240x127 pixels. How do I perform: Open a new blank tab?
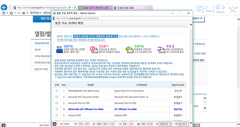click(150, 8)
